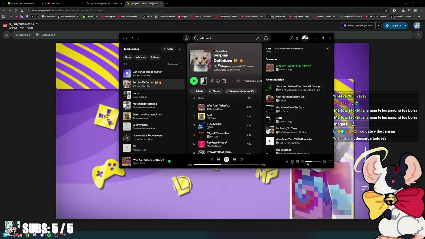Open Spotify friend activity icon
This screenshot has height=239, width=425.
tap(297, 38)
